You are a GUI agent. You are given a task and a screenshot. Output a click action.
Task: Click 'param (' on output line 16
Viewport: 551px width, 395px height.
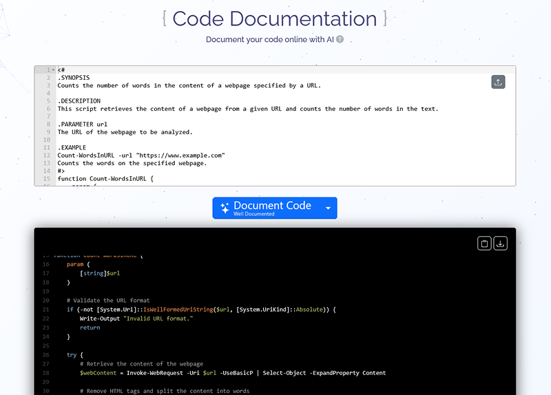(79, 264)
